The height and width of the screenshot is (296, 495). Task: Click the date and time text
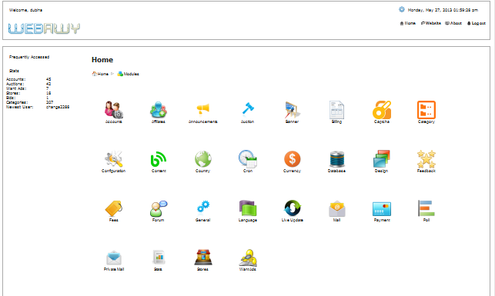point(443,10)
